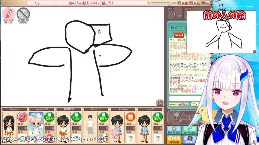259x145 pixels.
Task: Open チャット表示設定 chat display settings
Action: [x=178, y=104]
